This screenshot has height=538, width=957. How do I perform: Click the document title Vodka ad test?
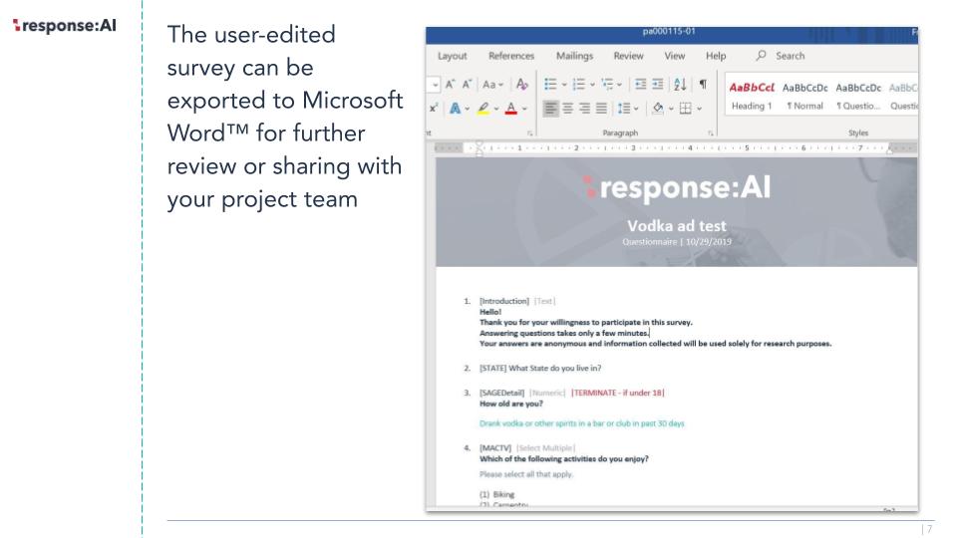(677, 226)
